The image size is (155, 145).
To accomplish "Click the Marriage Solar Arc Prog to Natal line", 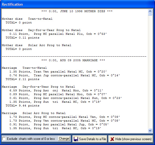I will tap(34, 113).
